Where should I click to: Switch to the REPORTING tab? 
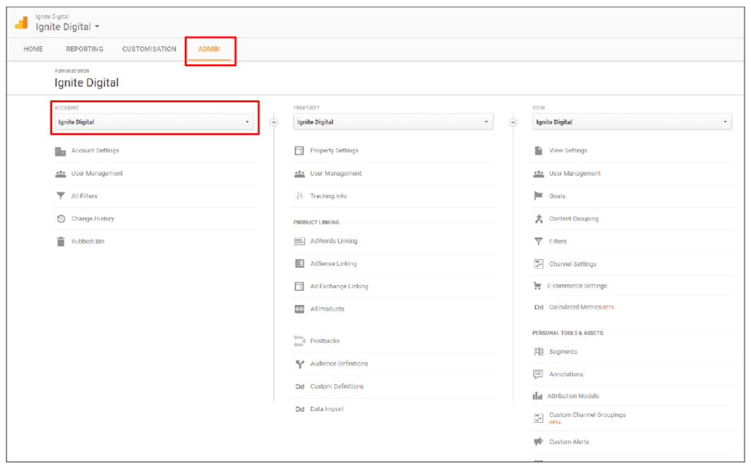click(84, 48)
